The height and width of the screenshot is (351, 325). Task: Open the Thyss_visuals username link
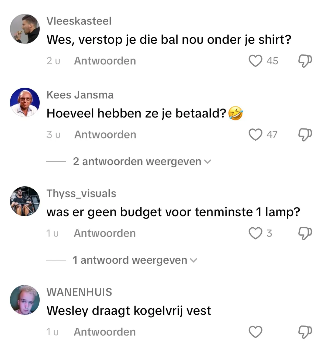81,194
